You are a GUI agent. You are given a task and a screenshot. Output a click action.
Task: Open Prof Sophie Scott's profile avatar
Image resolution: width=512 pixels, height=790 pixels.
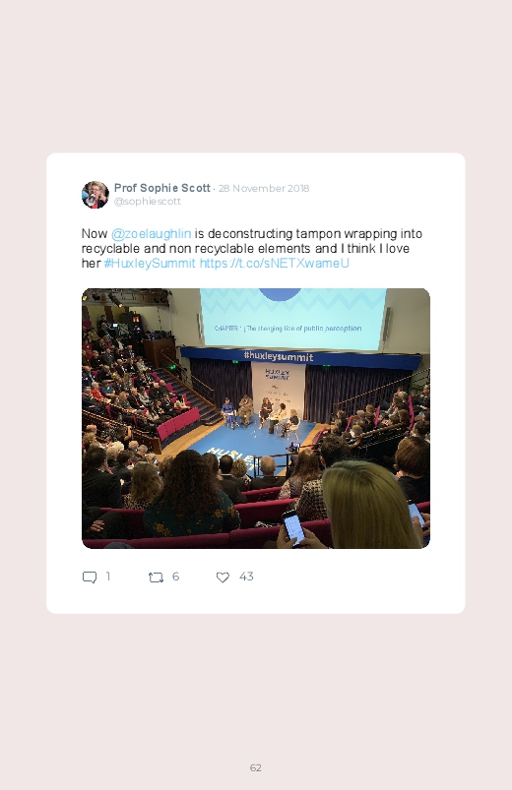[96, 195]
